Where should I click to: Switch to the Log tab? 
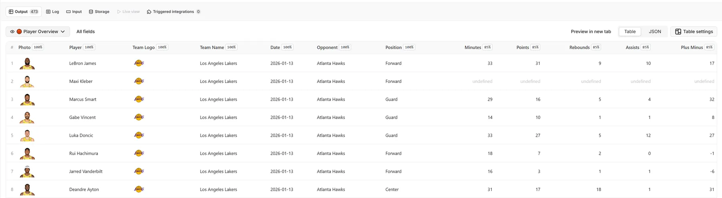click(x=53, y=12)
